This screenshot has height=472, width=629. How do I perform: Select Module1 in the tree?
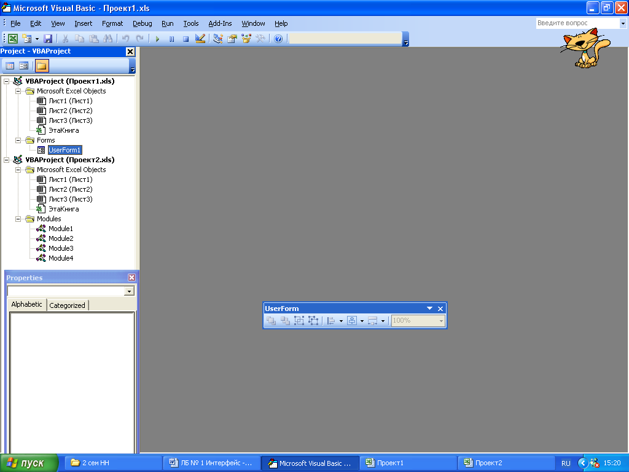click(61, 229)
